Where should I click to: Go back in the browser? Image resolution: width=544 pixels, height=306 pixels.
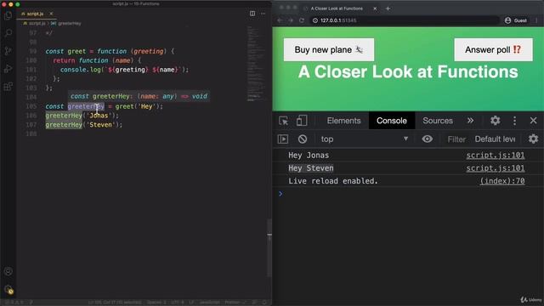280,20
